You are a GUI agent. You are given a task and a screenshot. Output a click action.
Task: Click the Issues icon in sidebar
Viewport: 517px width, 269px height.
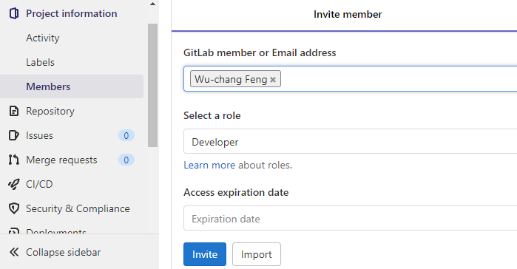(x=14, y=135)
